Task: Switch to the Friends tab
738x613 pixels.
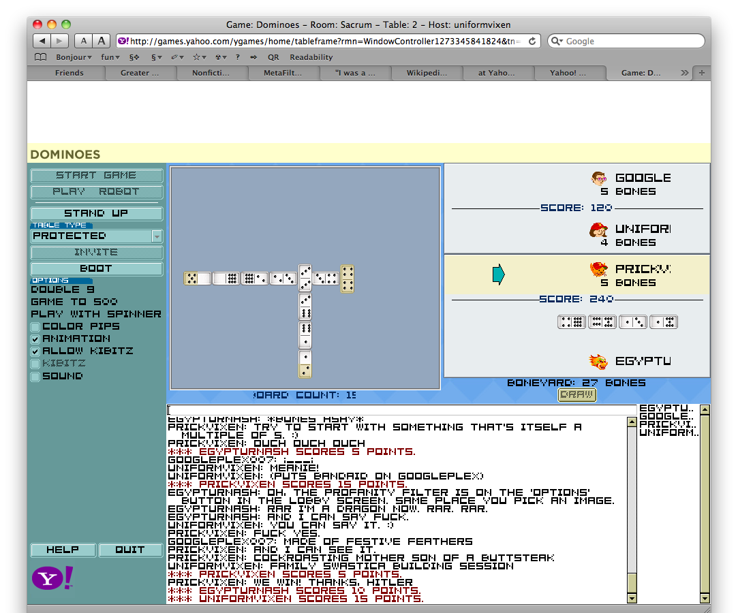Action: 69,73
